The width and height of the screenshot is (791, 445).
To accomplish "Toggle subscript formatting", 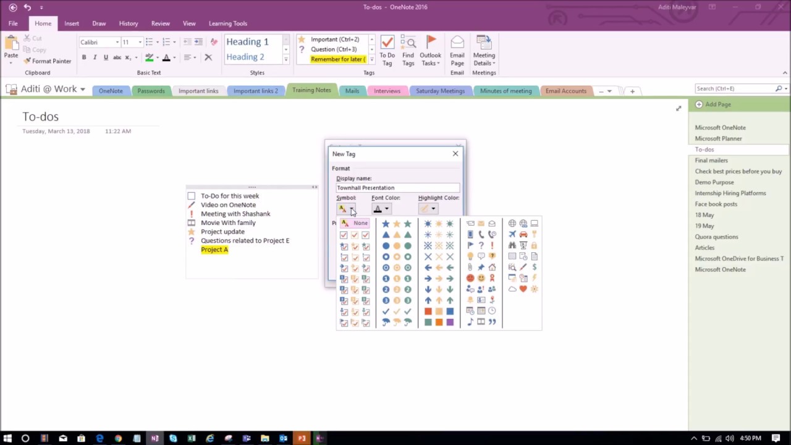I will pyautogui.click(x=129, y=57).
